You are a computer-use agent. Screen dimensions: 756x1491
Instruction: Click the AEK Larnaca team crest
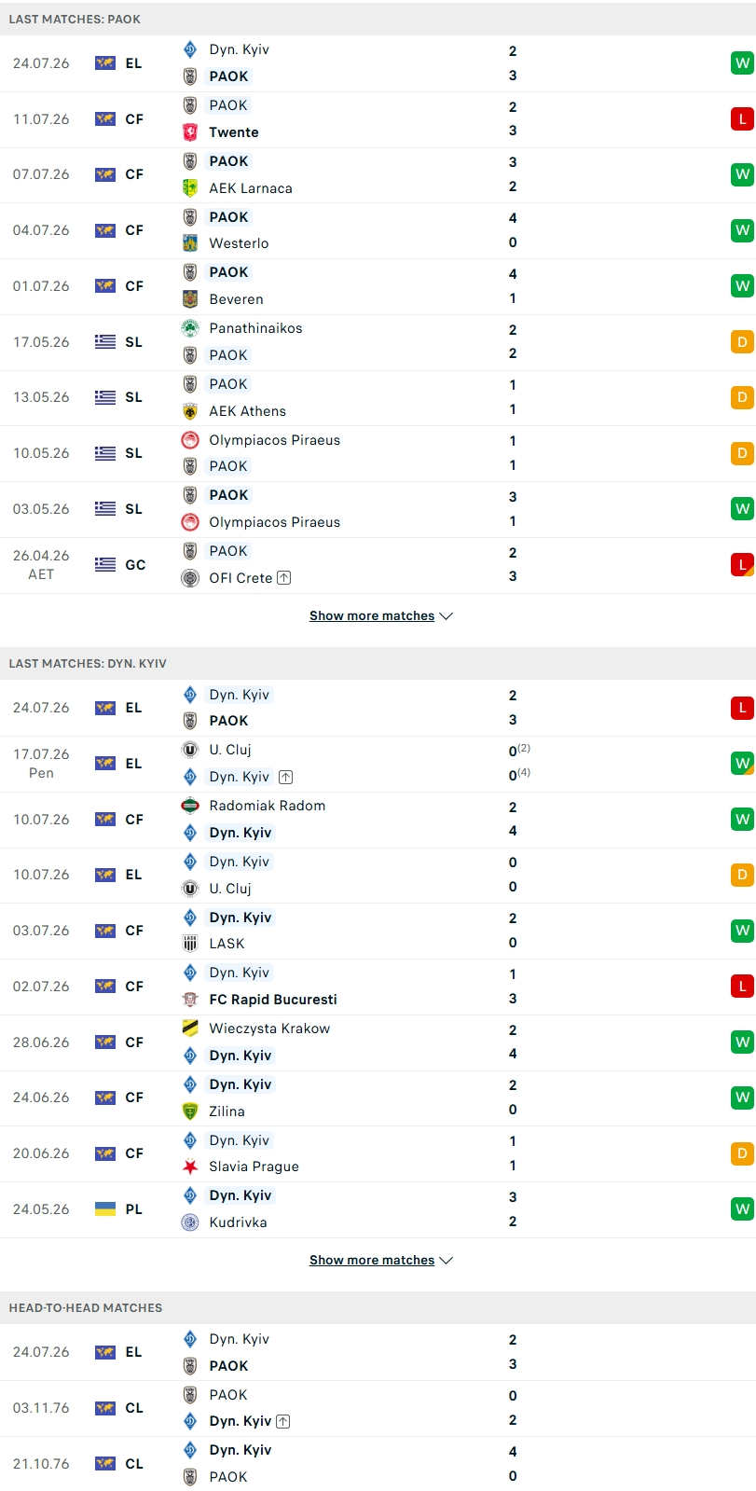point(190,188)
